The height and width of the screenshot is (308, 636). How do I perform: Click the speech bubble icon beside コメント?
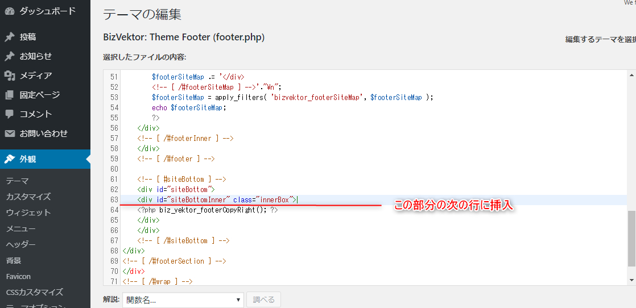(10, 114)
